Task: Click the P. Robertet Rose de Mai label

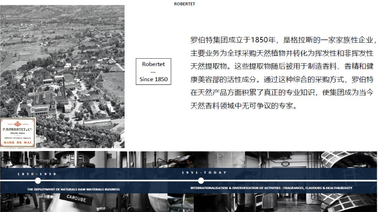Action: [x=17, y=133]
